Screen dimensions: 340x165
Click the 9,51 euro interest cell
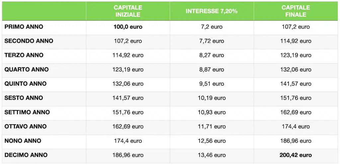(212, 84)
